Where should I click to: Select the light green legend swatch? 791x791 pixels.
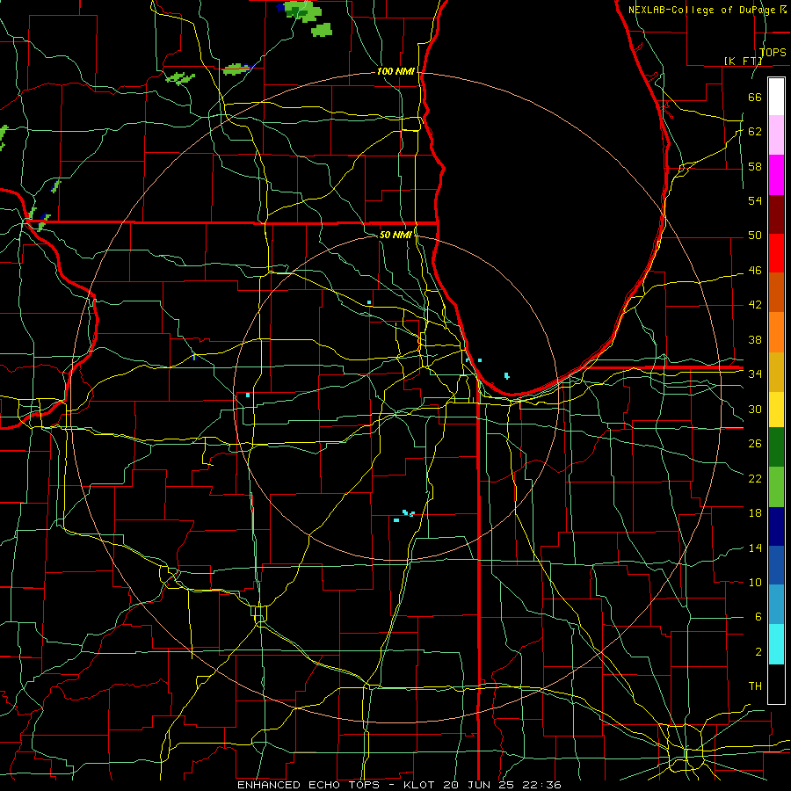tap(776, 487)
